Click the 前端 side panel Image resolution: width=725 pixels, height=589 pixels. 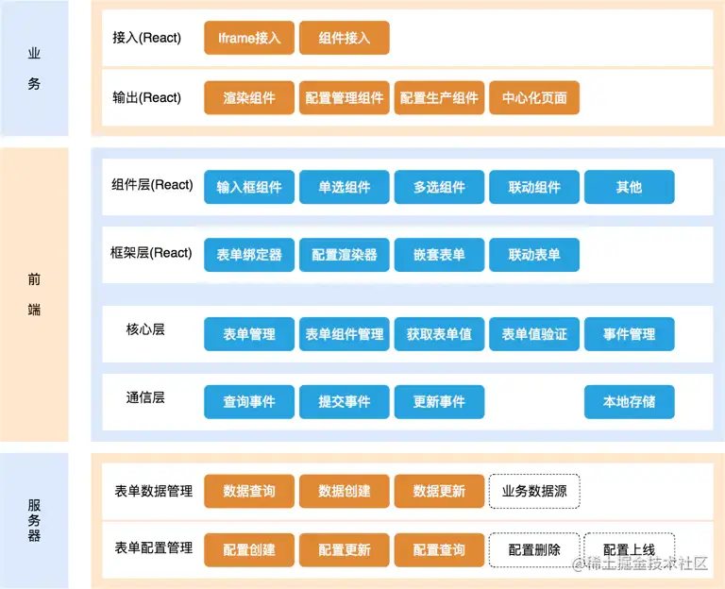34,294
